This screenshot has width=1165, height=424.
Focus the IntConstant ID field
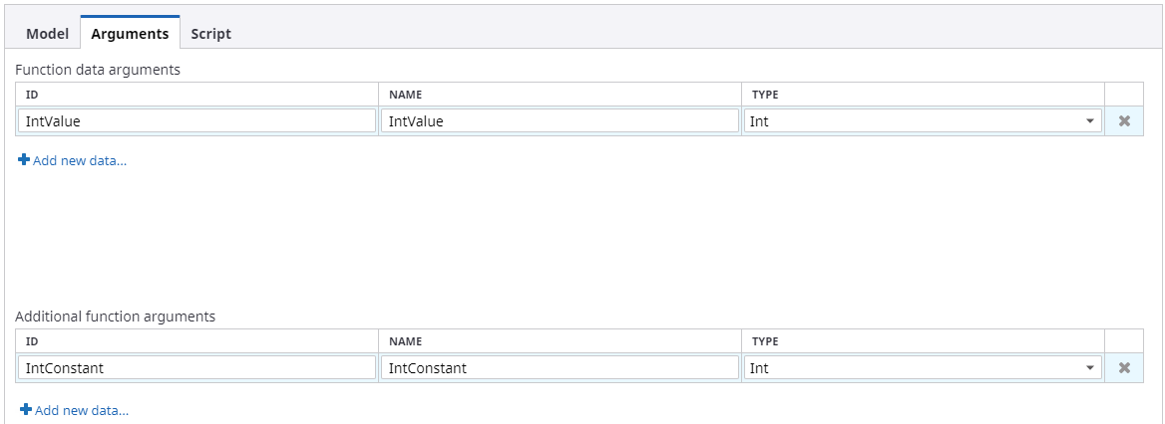196,368
